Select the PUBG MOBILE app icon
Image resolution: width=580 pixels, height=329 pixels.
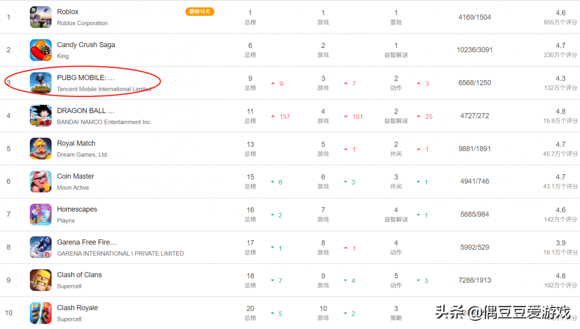coord(41,83)
